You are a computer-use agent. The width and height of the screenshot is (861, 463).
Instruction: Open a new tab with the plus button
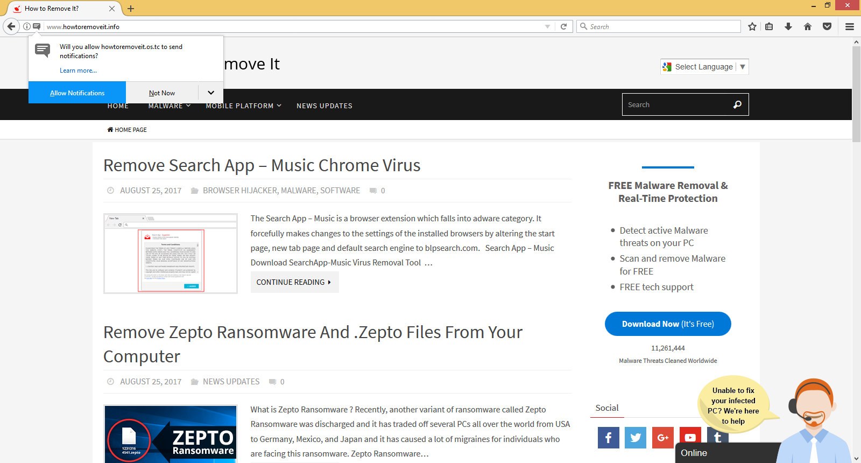pyautogui.click(x=131, y=9)
